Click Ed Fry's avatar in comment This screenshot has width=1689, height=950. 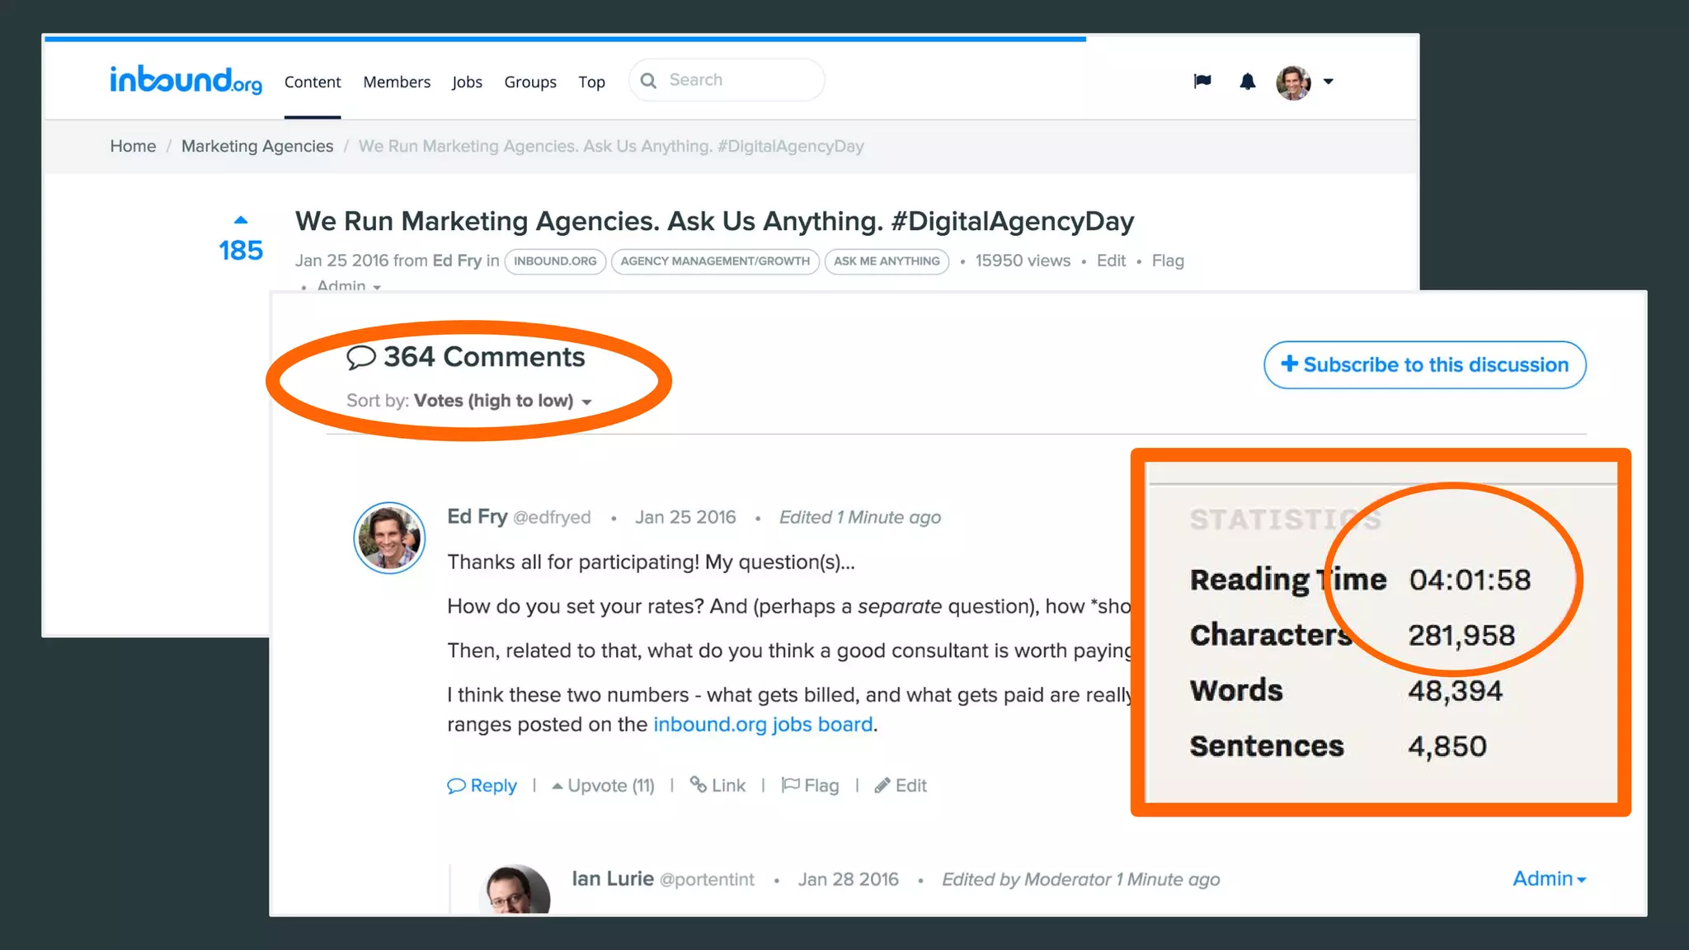[x=389, y=538]
